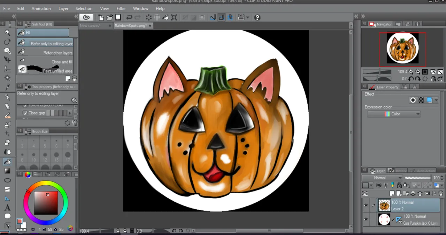446x235 pixels.
Task: Open the Expression color dropdown
Action: coord(394,114)
